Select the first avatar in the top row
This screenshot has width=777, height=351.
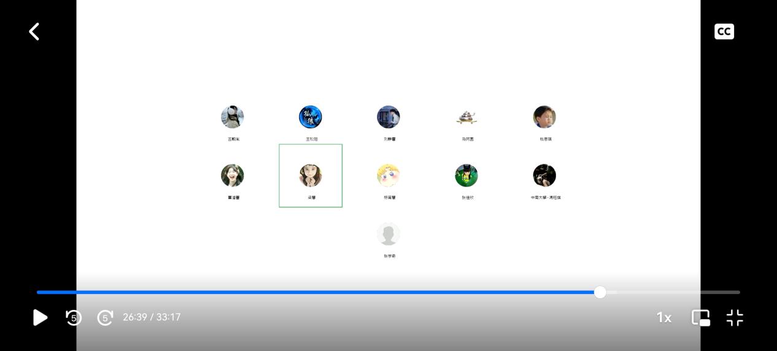pos(233,117)
